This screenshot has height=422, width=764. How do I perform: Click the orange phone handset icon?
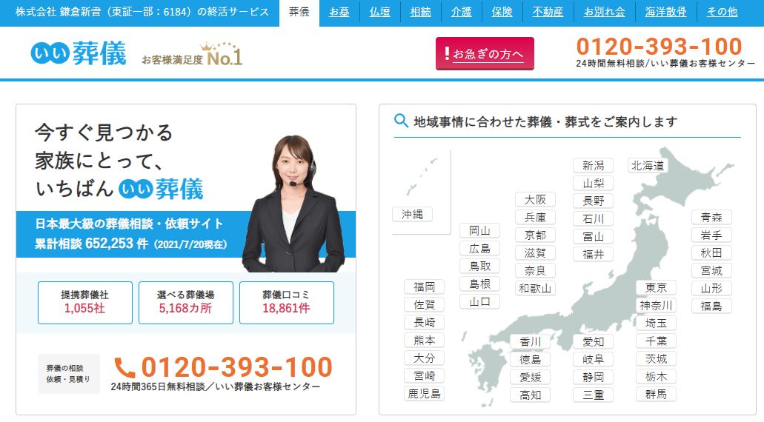point(124,367)
